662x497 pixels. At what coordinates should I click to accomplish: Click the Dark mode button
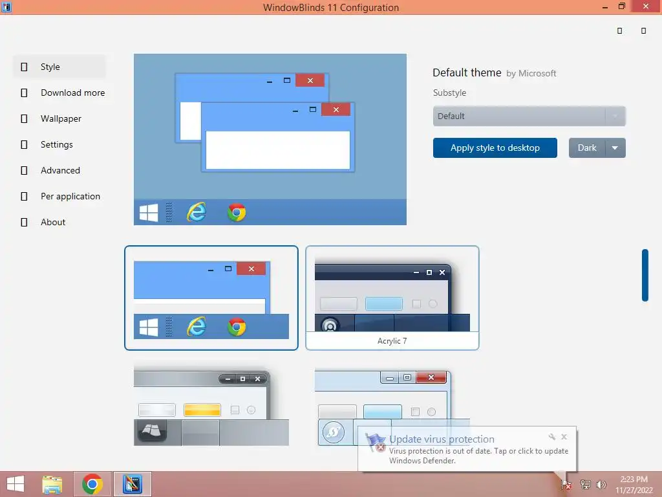pos(587,148)
